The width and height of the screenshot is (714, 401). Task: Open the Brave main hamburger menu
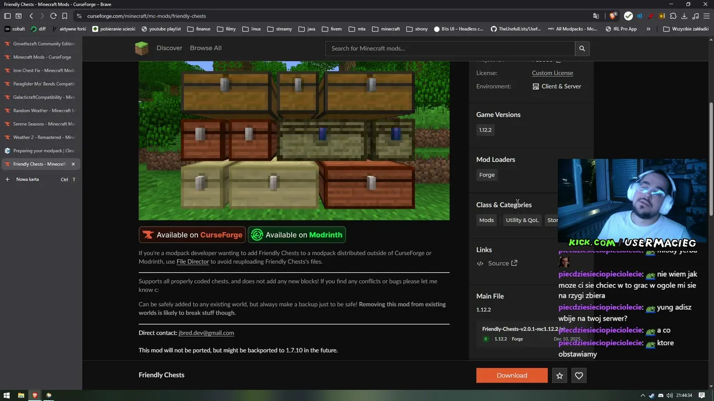(707, 16)
